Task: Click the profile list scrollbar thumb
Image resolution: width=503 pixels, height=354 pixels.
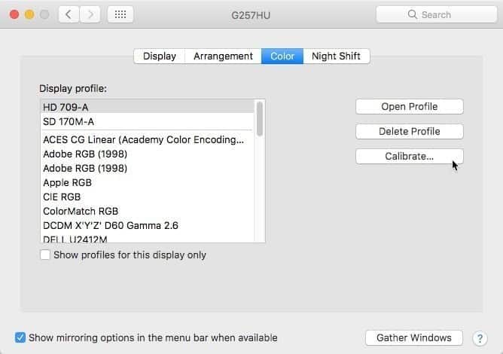Action: (x=260, y=119)
